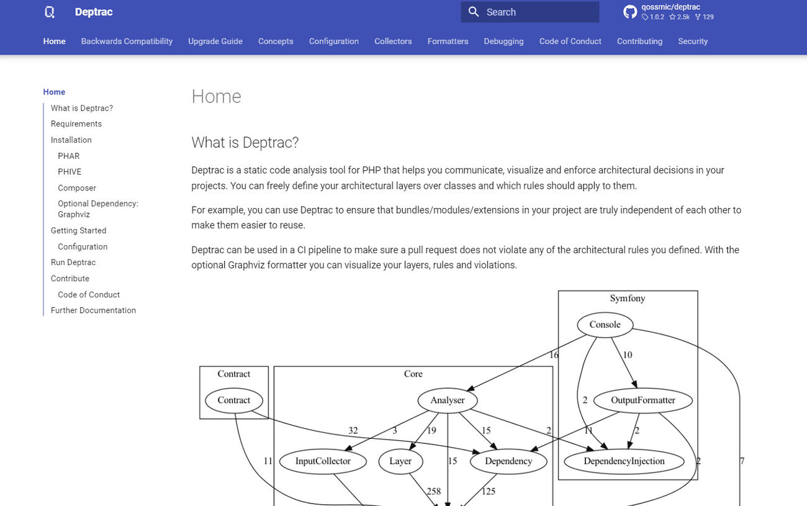Click the Core cluster label
The width and height of the screenshot is (807, 506).
[413, 374]
